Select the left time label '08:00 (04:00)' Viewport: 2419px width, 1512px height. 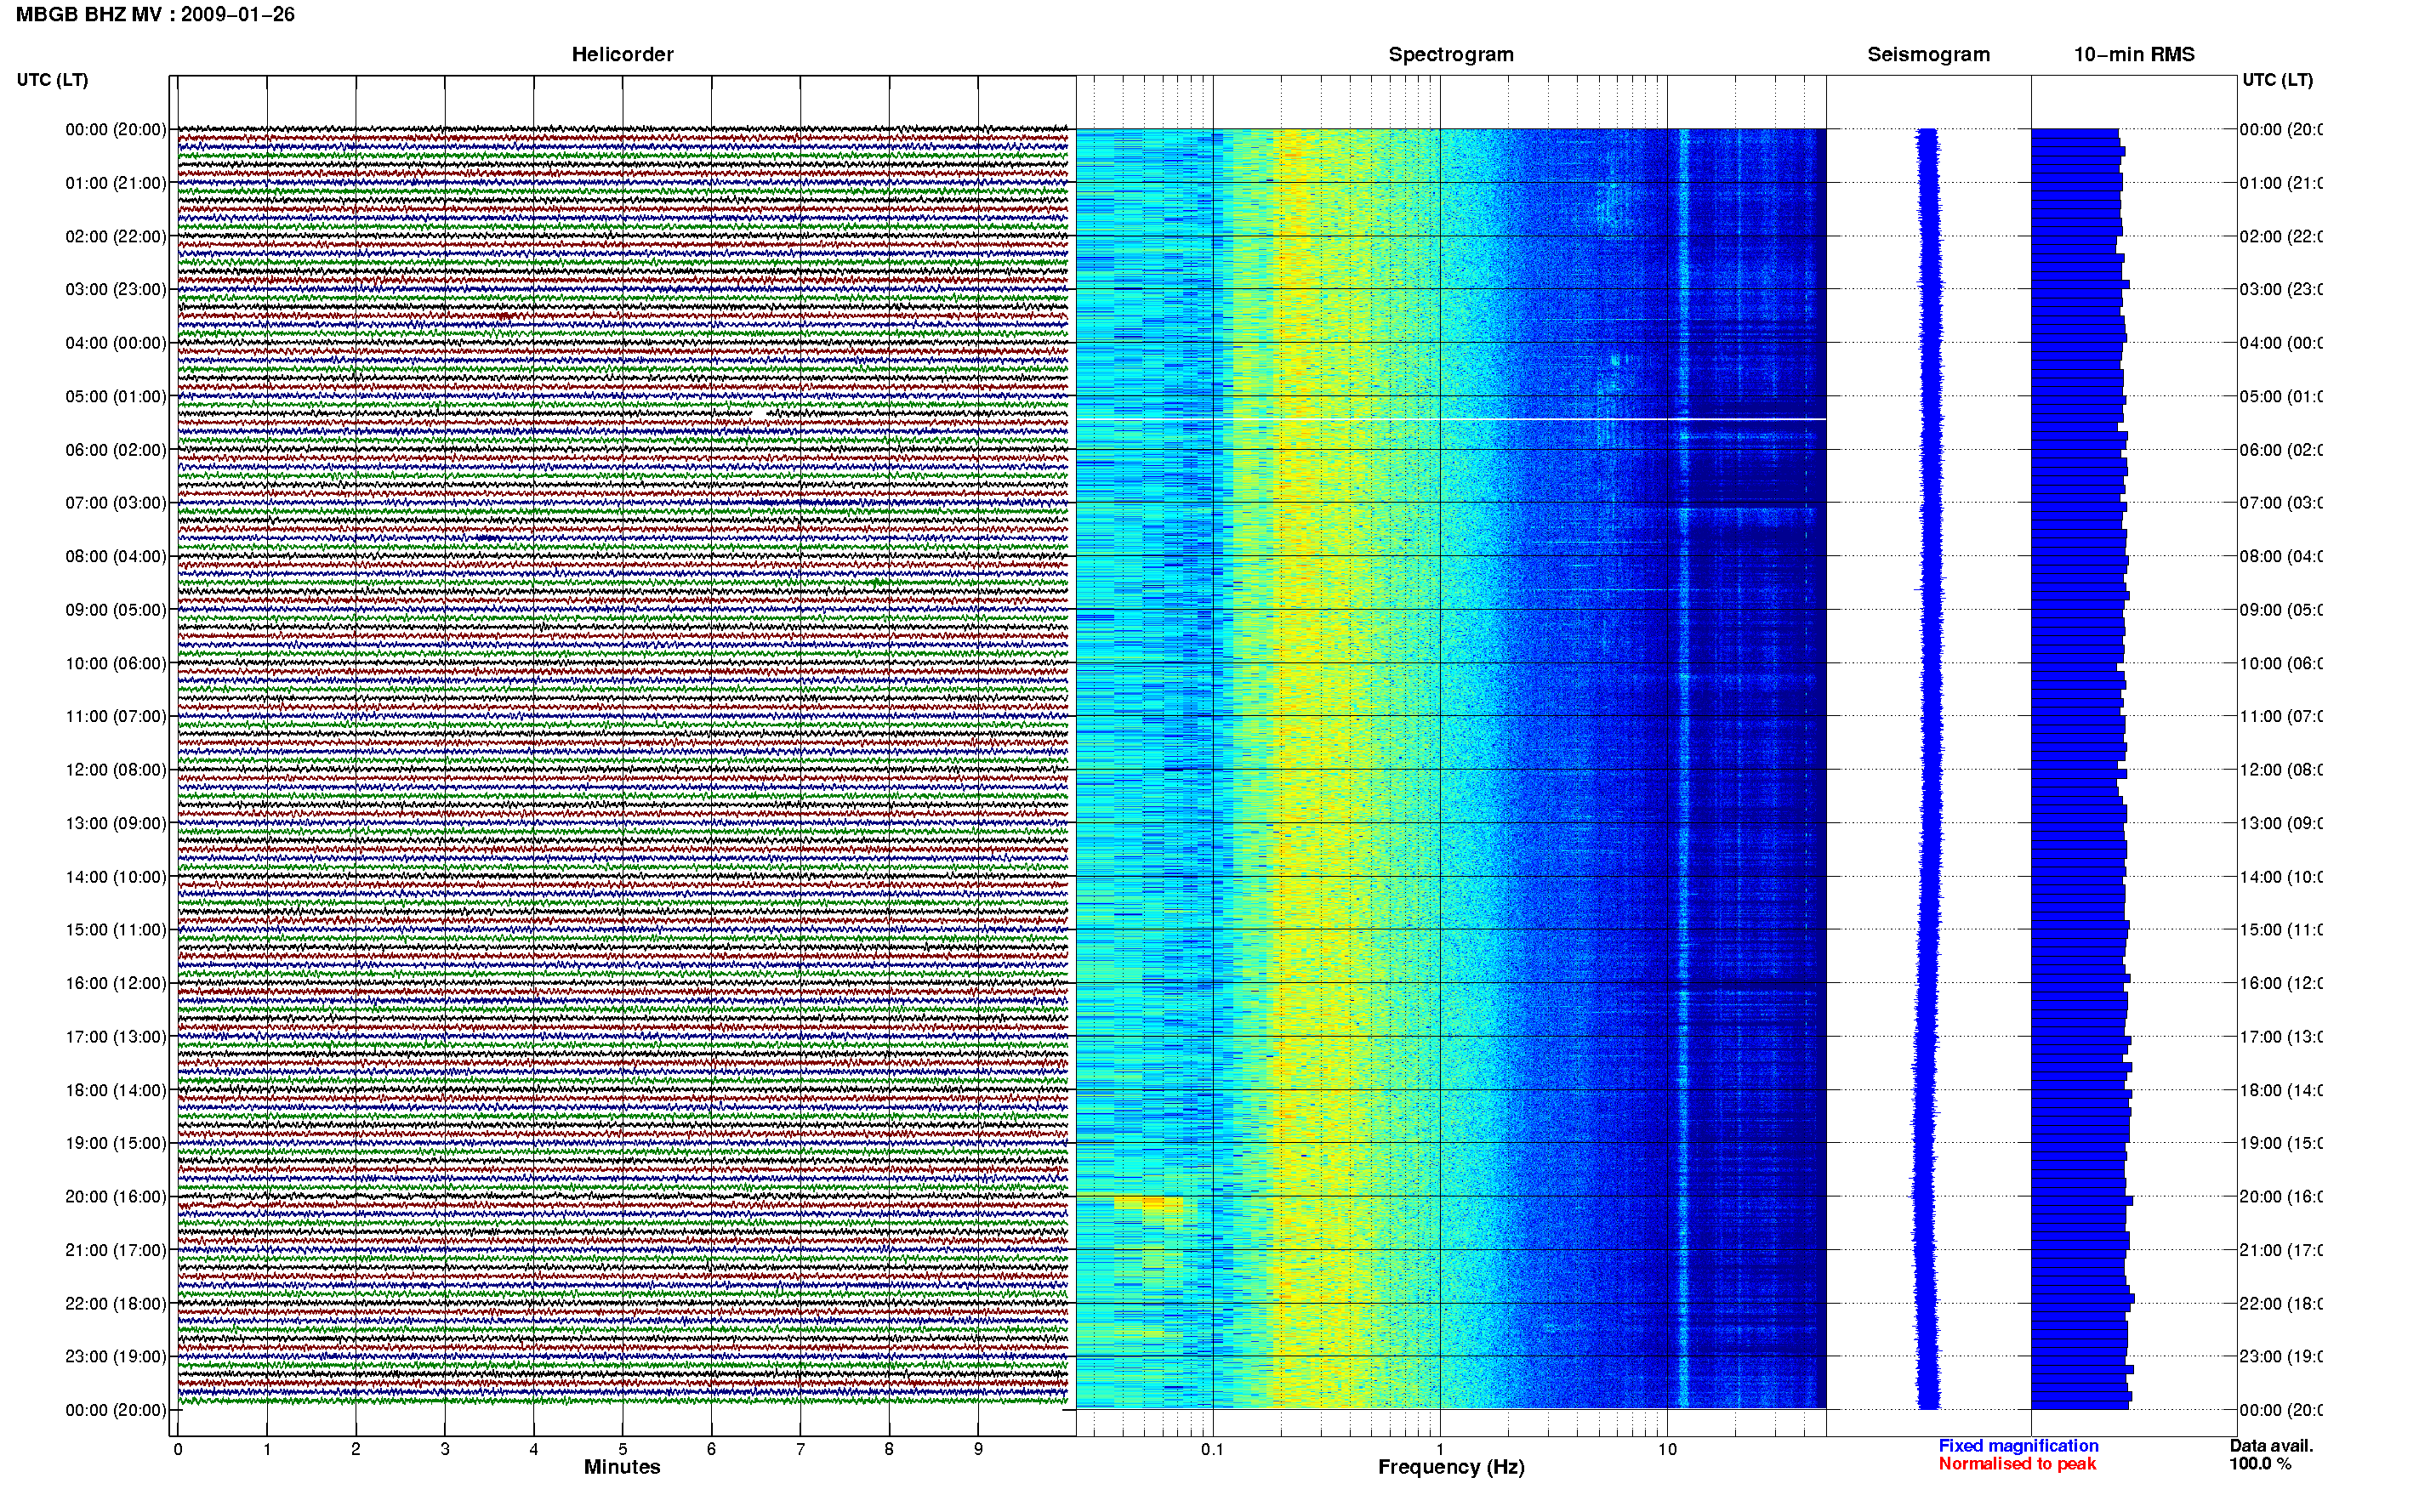click(116, 556)
